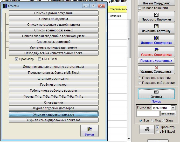Open 'Находящиеся на испытательном сроке' report
The width and height of the screenshot is (180, 142).
[x=54, y=53]
